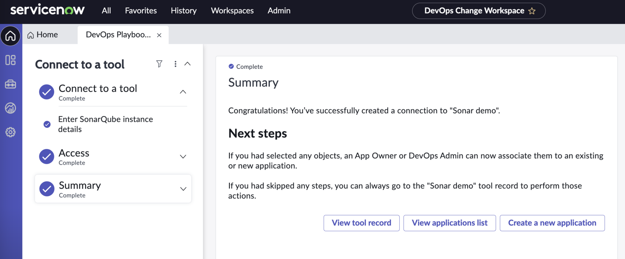Click the "Connect to a tool" panel heading

point(80,64)
